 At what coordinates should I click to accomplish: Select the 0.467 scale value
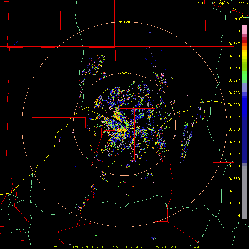click(x=234, y=154)
